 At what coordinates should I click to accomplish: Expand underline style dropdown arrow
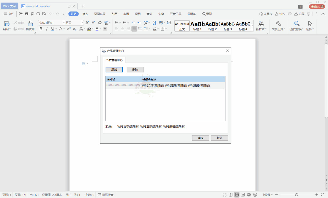56,29
